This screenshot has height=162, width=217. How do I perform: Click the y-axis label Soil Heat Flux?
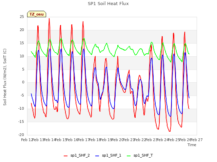point(5,77)
